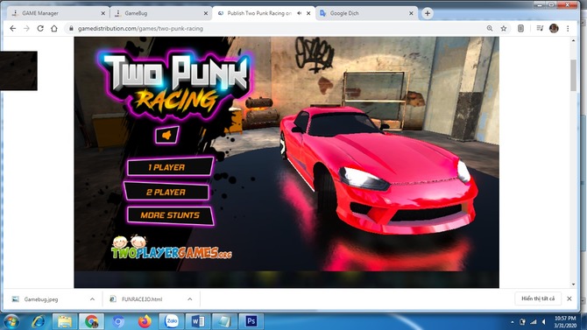Bookmark this page with the star icon
The image size is (587, 330).
[504, 28]
